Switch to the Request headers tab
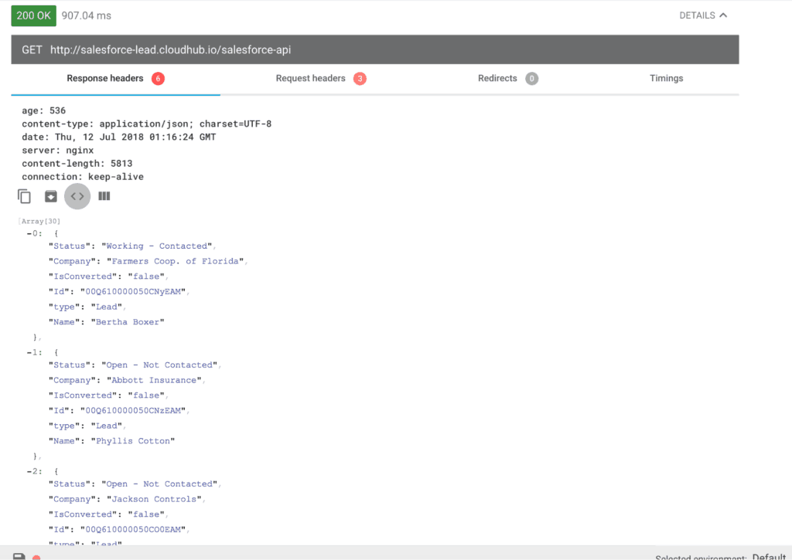The image size is (792, 560). (x=310, y=78)
